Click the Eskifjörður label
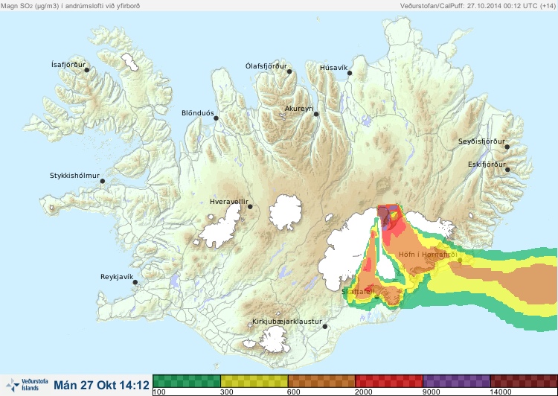This screenshot has width=558, height=396. (x=487, y=165)
